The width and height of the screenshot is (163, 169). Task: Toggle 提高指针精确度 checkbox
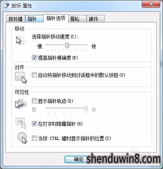tap(34, 58)
